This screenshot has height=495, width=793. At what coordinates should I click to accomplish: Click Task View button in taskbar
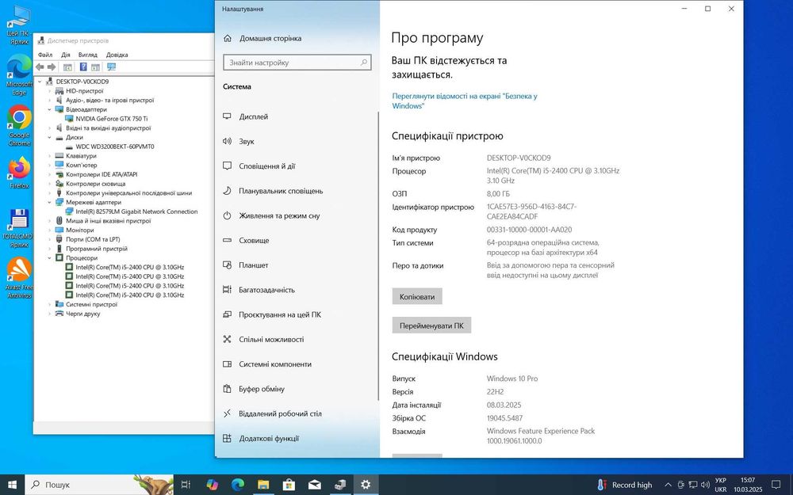pos(186,485)
